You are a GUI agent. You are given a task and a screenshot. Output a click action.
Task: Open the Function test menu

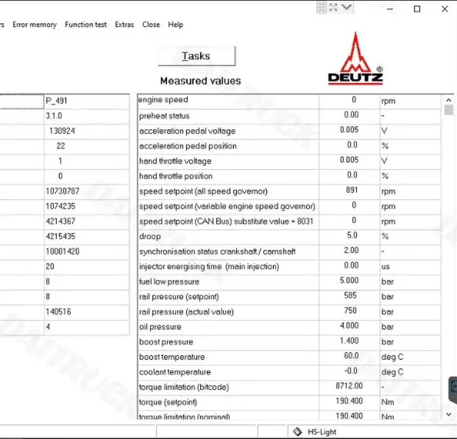85,25
